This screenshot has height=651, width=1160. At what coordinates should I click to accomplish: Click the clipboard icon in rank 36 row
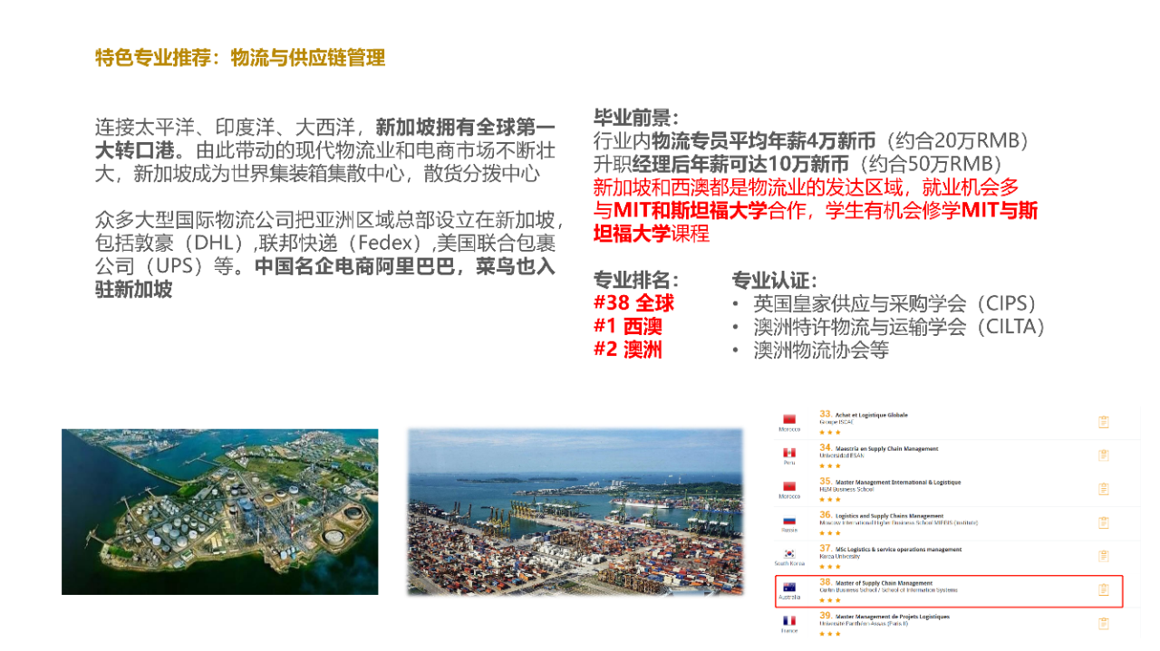point(1103,522)
